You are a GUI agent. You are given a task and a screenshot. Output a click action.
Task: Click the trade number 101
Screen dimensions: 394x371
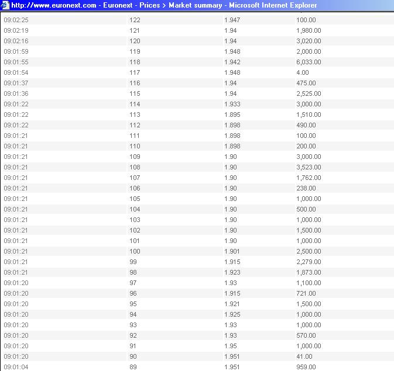(135, 241)
